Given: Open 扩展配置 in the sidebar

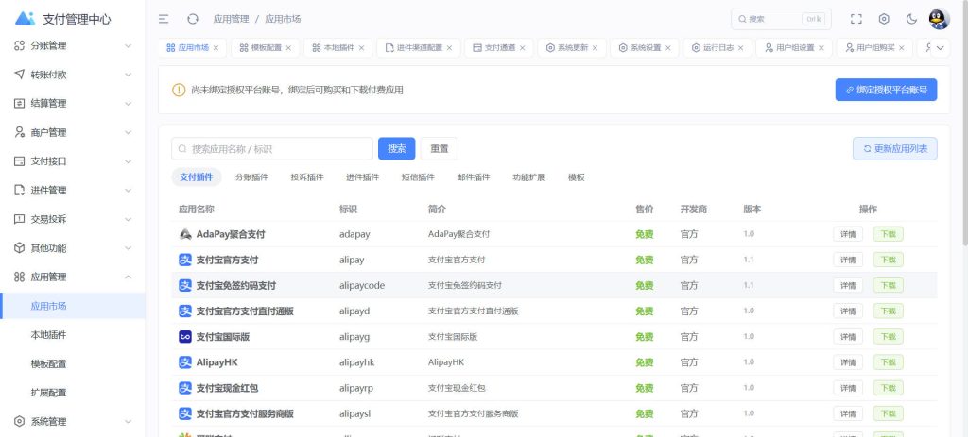Looking at the screenshot, I should click(x=49, y=393).
